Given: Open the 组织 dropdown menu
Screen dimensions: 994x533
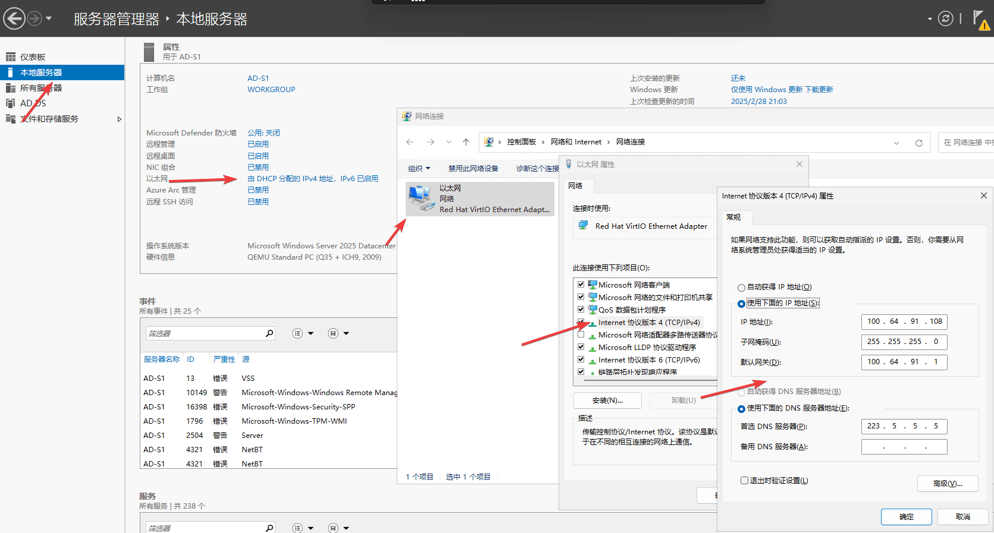Looking at the screenshot, I should [419, 169].
